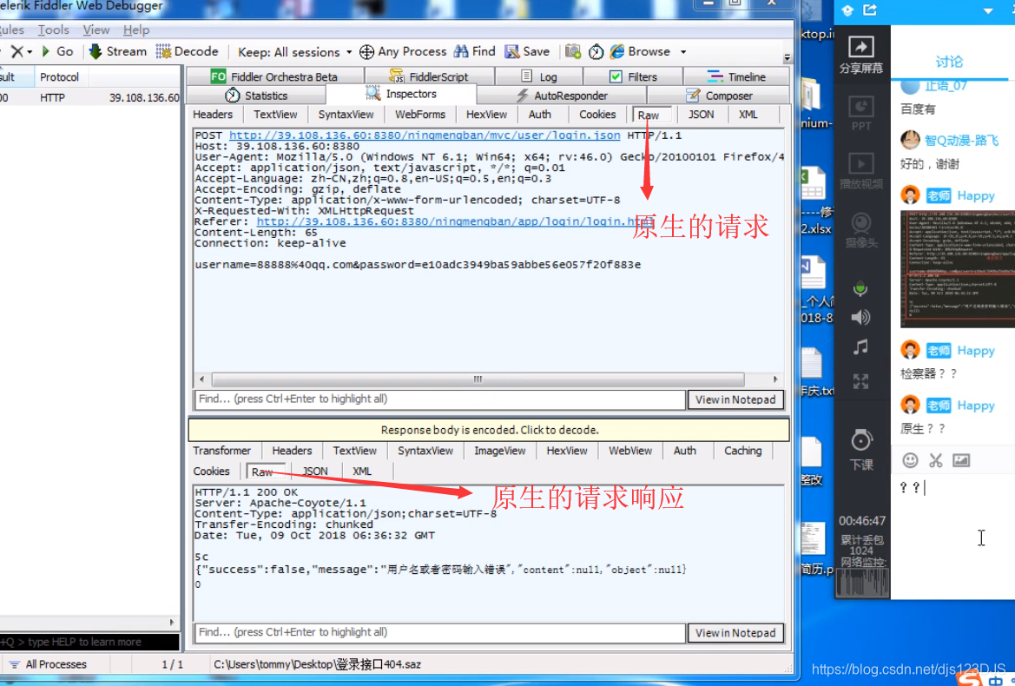Open the emoji smiley picker in chat
1015x686 pixels.
coord(910,460)
